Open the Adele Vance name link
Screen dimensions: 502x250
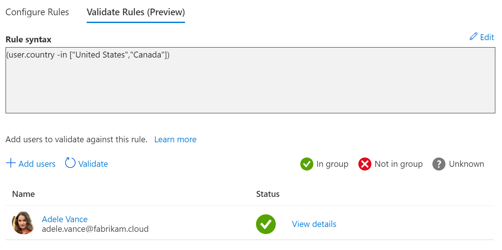point(65,219)
